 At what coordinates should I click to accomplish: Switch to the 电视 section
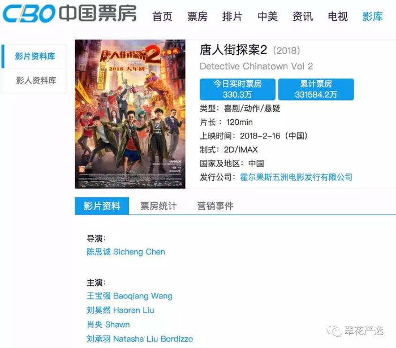tap(338, 16)
